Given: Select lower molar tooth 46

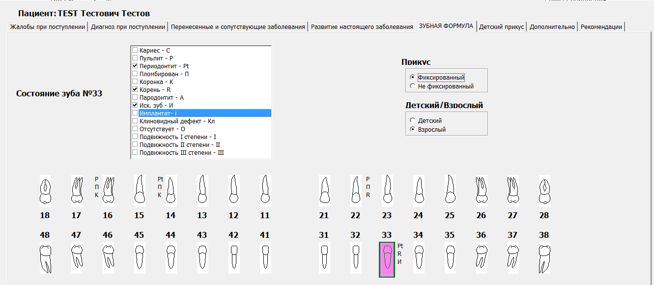Looking at the screenshot, I should [x=108, y=257].
